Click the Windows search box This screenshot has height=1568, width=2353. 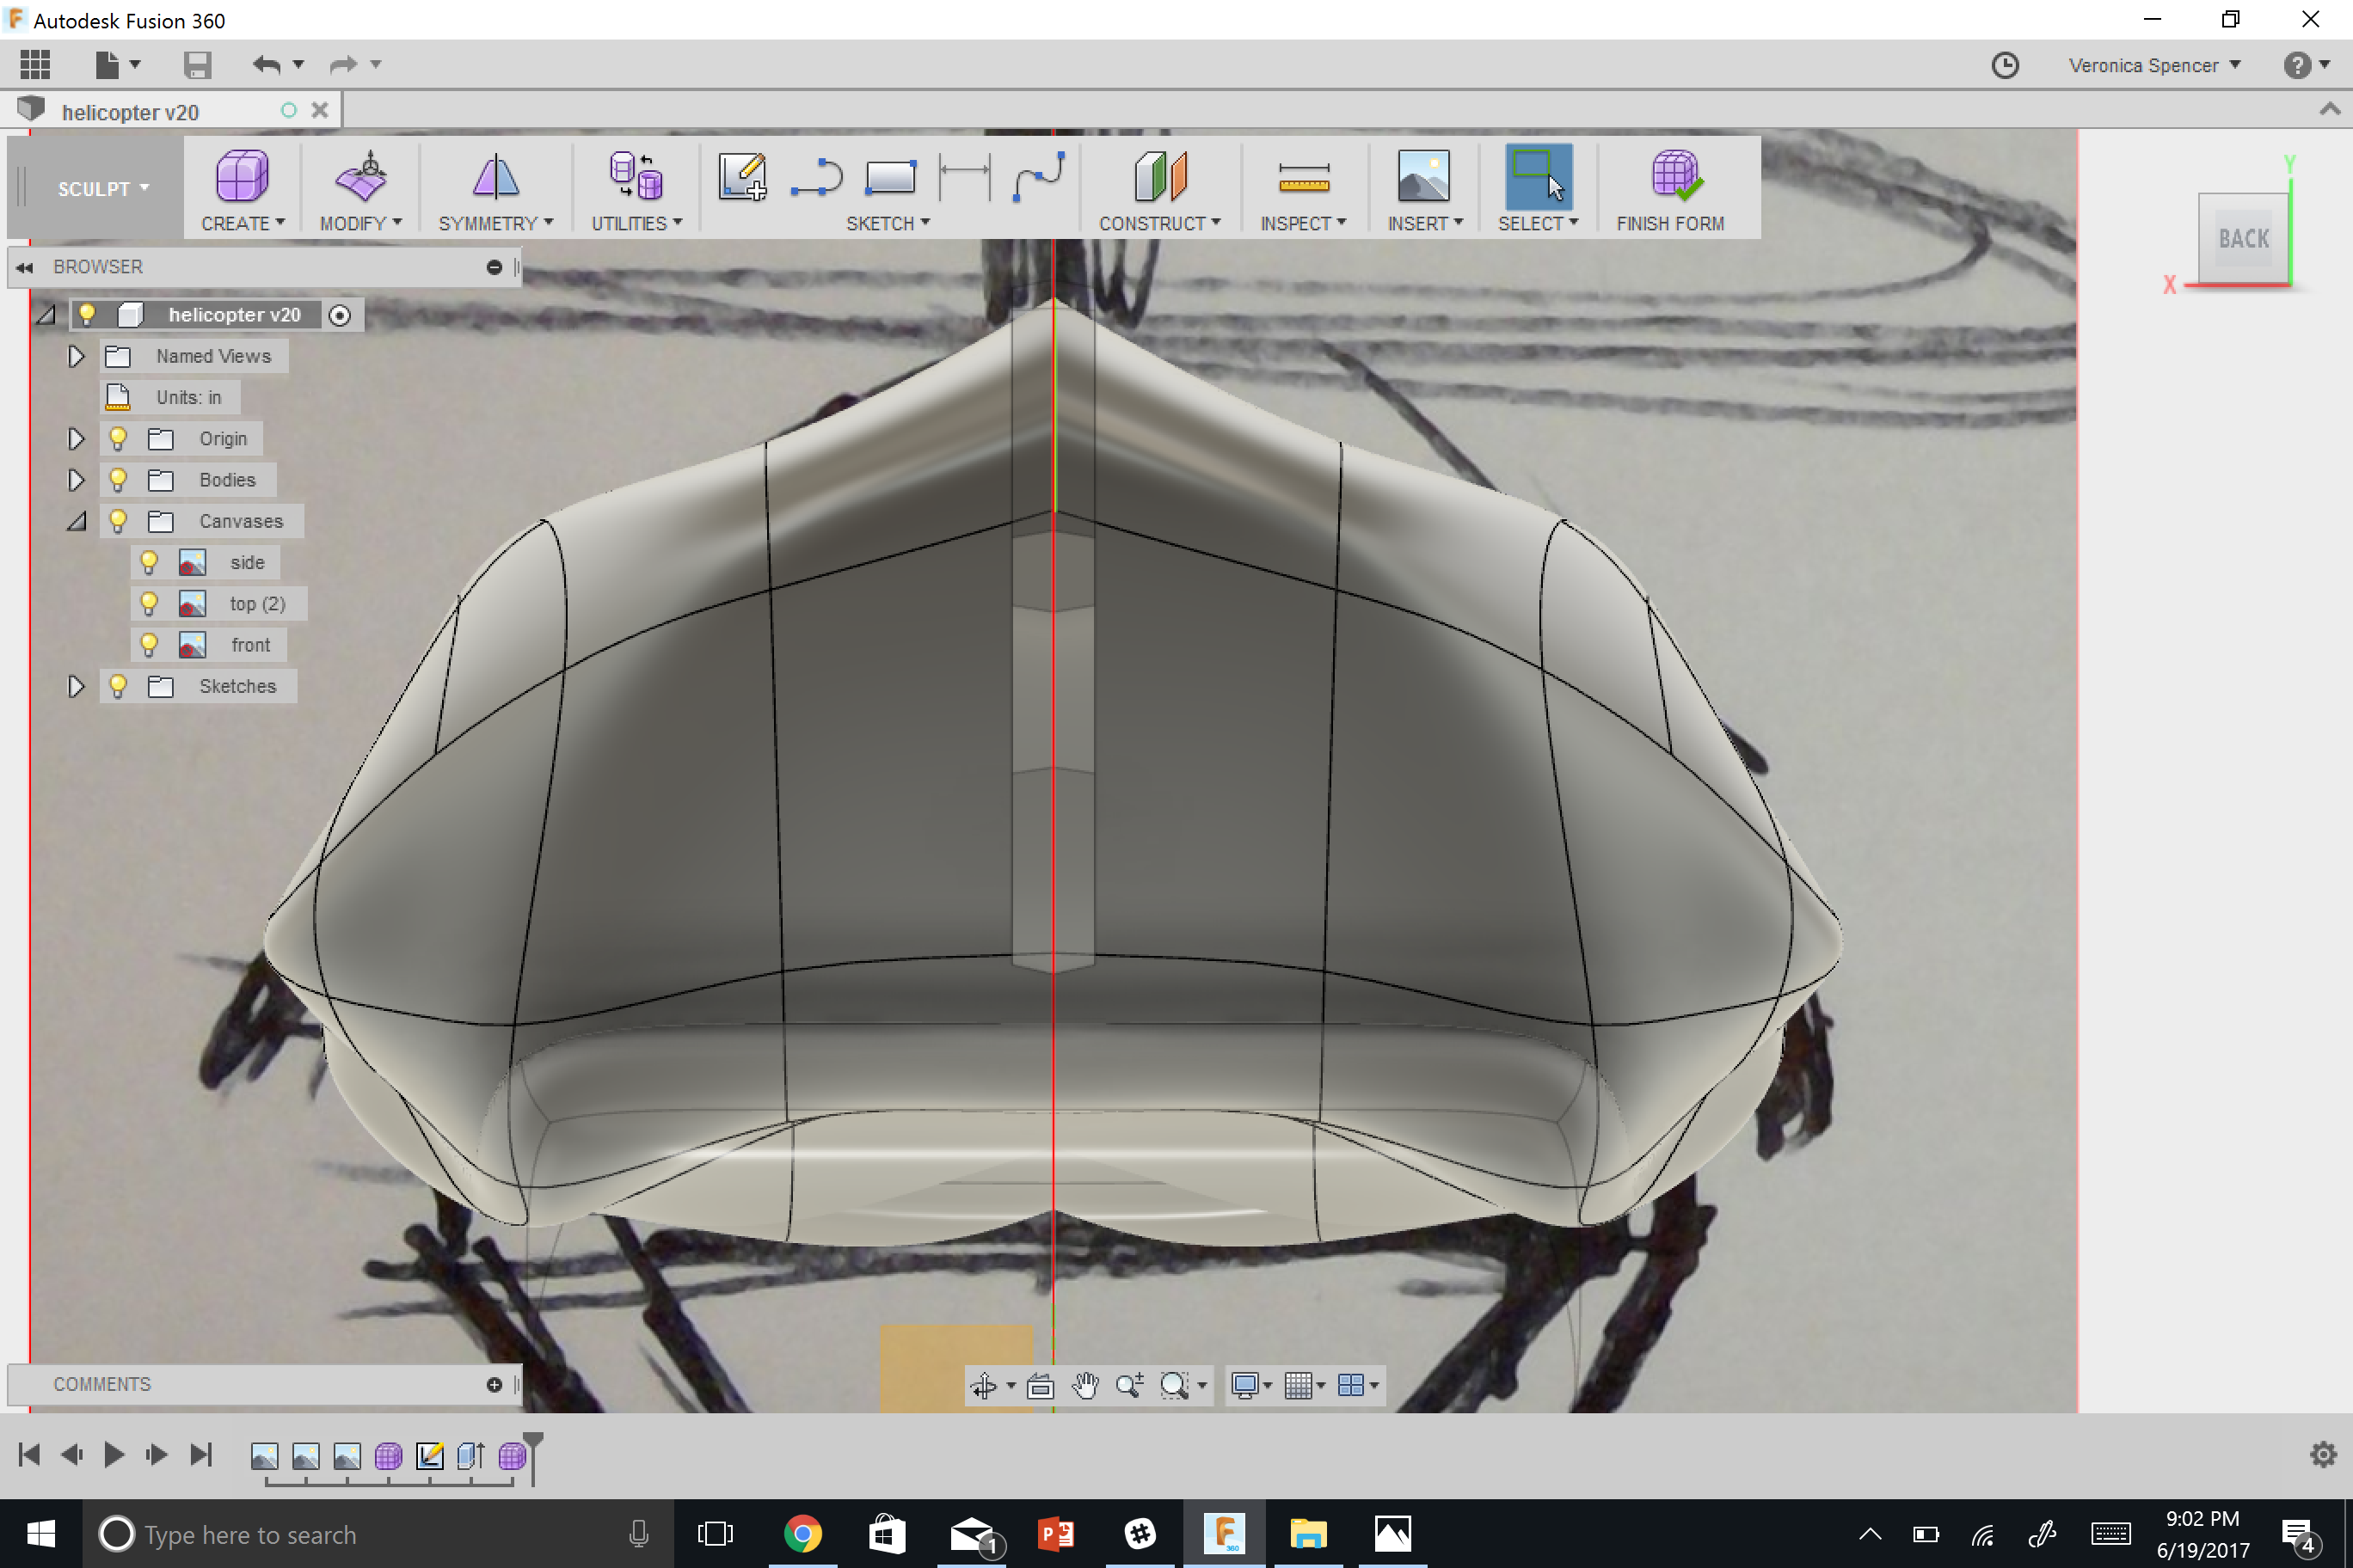378,1533
